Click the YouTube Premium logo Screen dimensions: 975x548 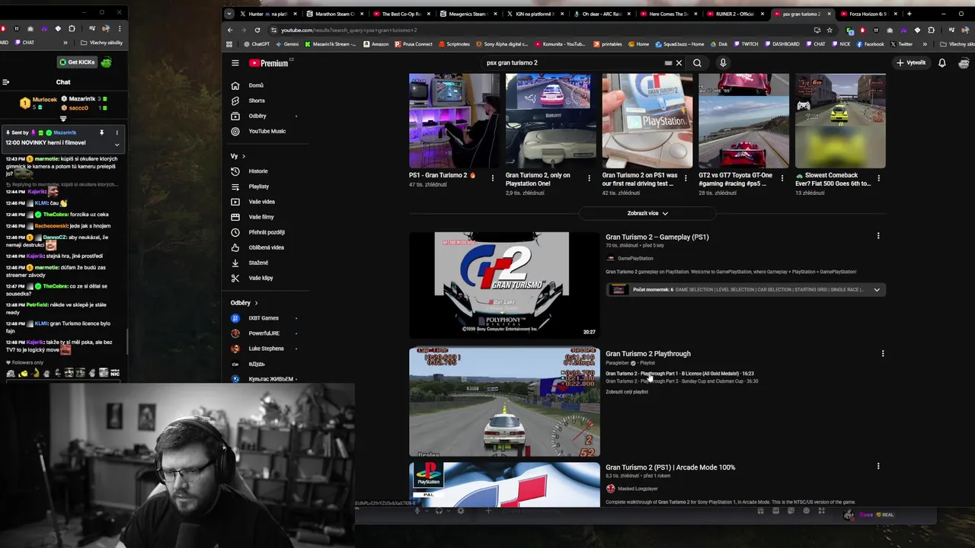269,63
